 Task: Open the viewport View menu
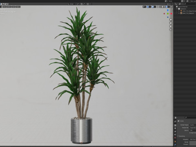[x=4, y=7]
